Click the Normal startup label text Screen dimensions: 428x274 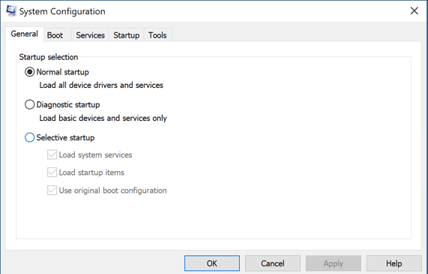62,72
